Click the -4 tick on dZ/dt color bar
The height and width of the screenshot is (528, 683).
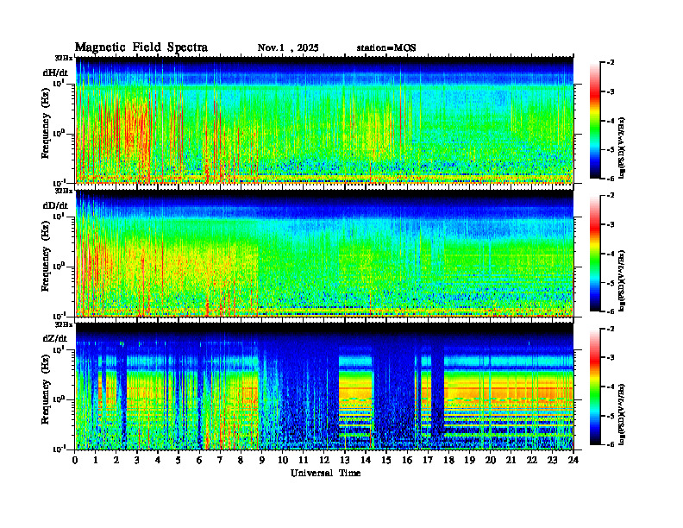click(611, 387)
